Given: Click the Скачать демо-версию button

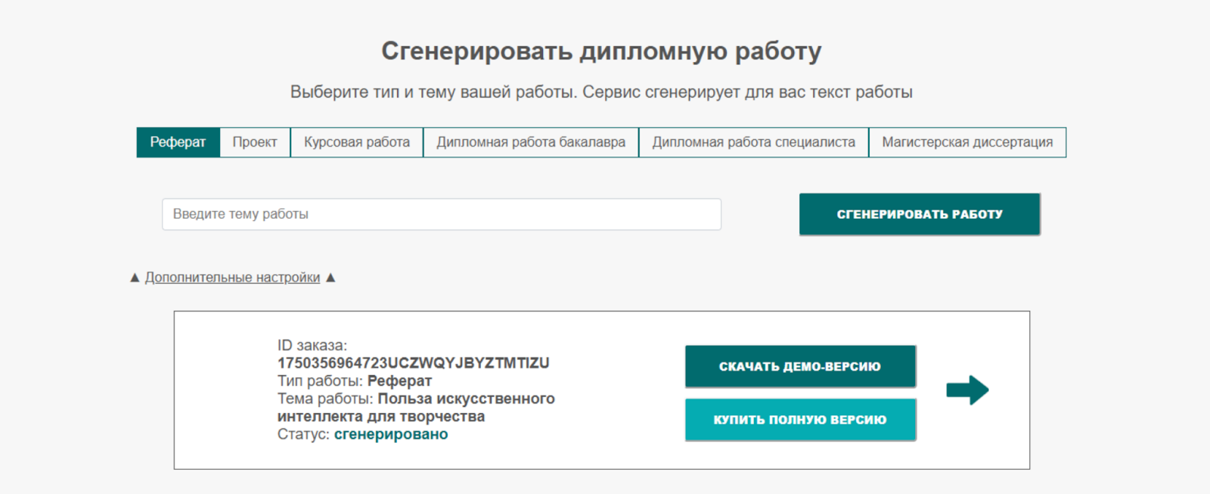Looking at the screenshot, I should 800,366.
